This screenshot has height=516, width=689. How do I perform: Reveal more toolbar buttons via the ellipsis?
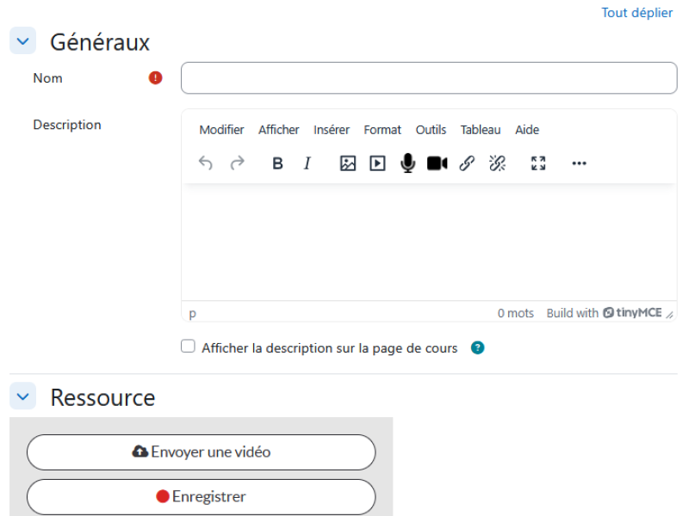tap(579, 163)
